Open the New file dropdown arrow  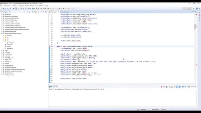click(3, 8)
